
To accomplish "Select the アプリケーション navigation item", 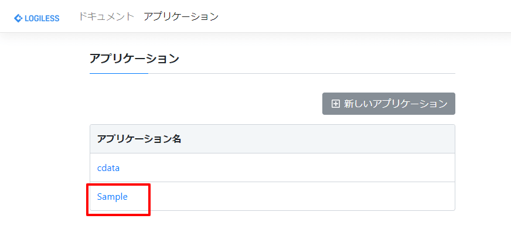I will [x=180, y=16].
